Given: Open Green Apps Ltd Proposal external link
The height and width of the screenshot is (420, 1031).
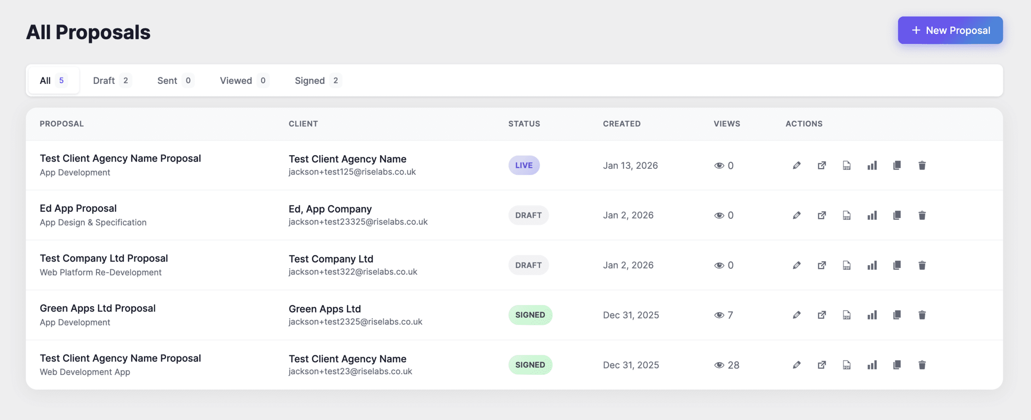Looking at the screenshot, I should 822,315.
